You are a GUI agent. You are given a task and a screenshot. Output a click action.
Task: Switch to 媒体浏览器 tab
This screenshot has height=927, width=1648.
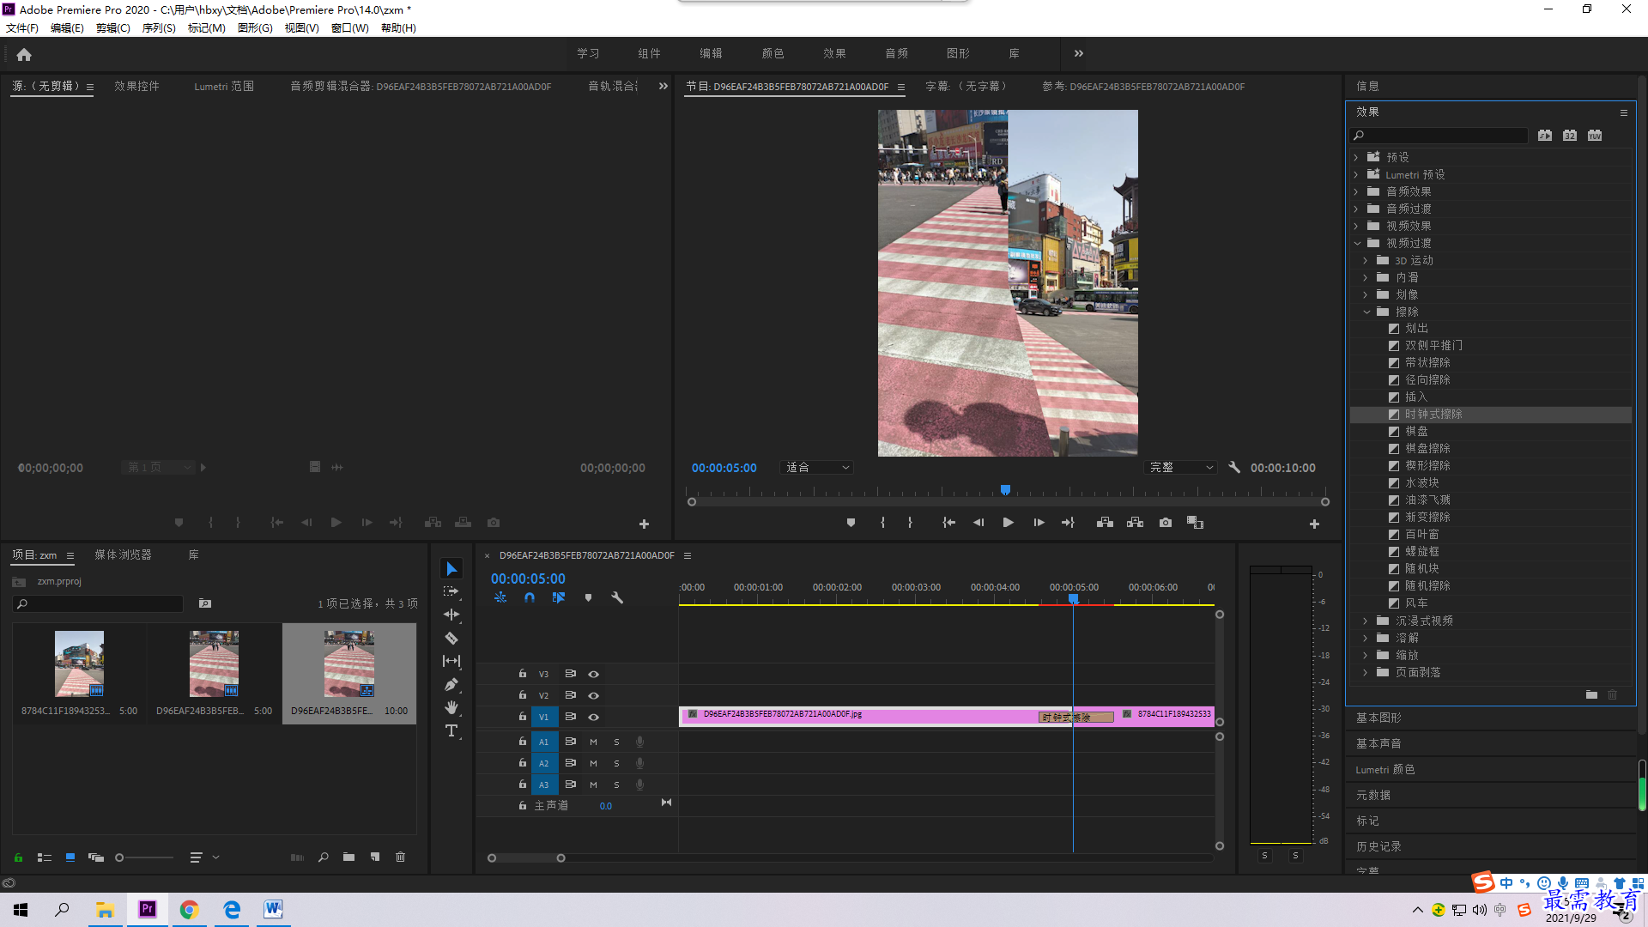pyautogui.click(x=123, y=554)
